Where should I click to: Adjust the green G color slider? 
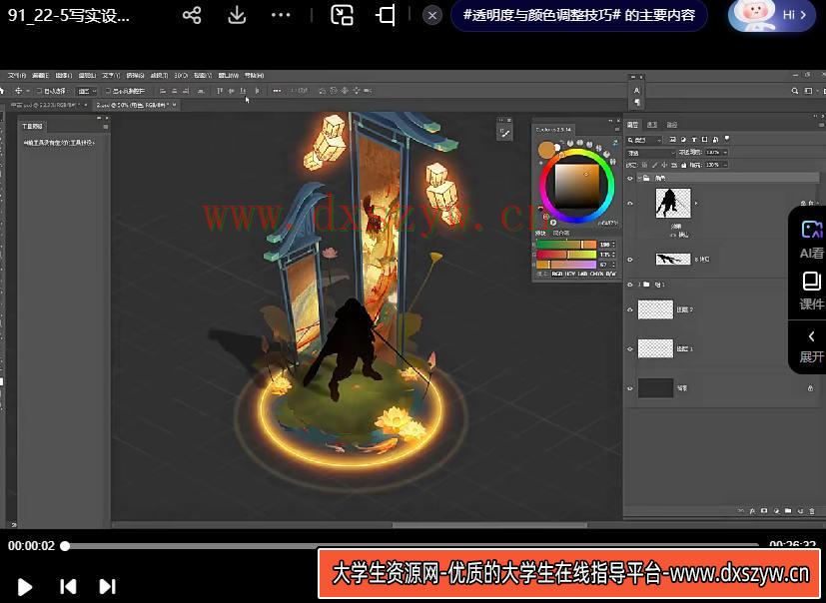566,255
